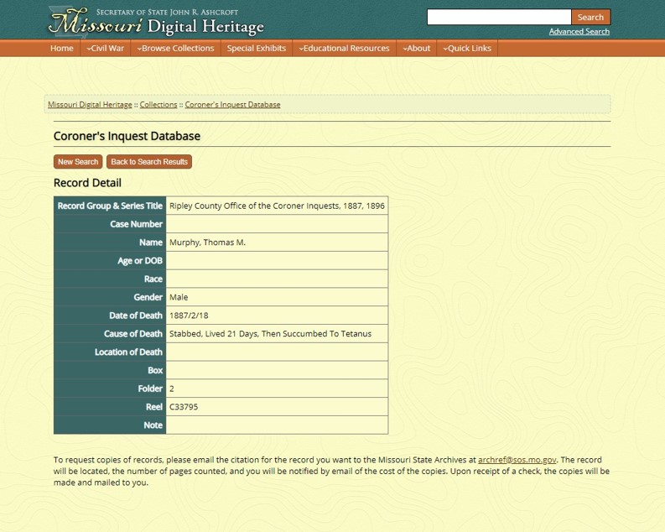Click the date of death 1887/2/18

coord(189,316)
